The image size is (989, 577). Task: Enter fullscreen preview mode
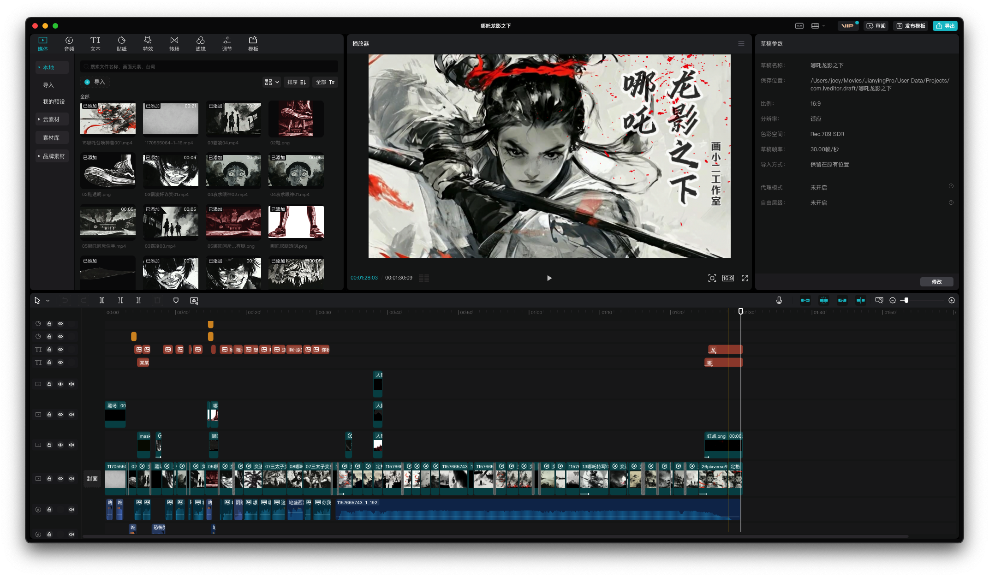745,278
